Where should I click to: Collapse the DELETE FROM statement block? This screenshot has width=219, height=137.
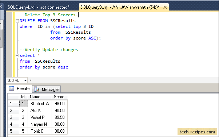[17, 21]
